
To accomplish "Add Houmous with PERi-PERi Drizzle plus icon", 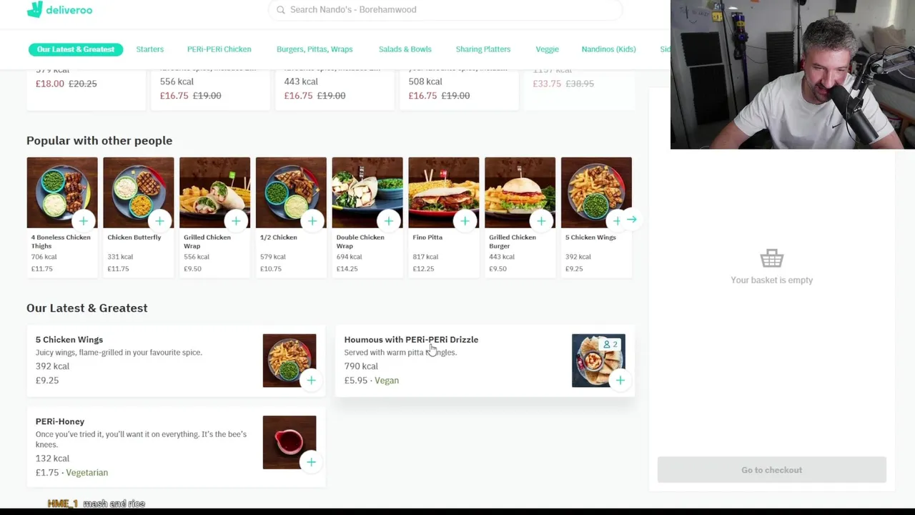I will (620, 381).
